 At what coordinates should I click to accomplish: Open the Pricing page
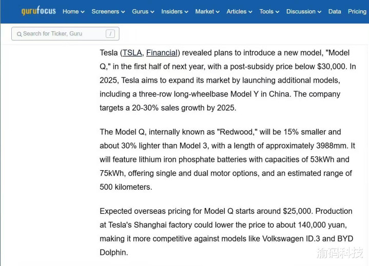(357, 11)
